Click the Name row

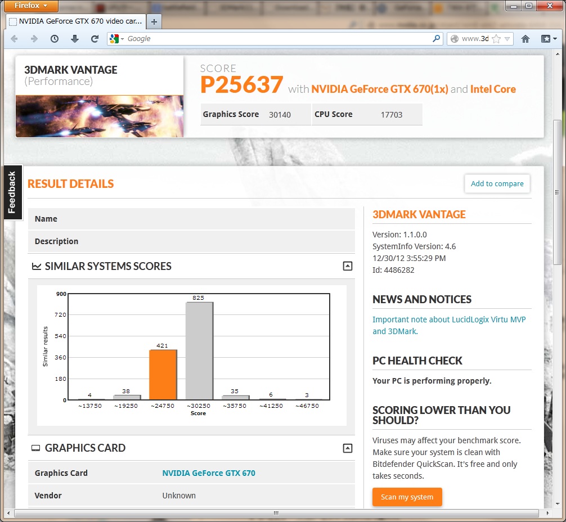pyautogui.click(x=191, y=219)
